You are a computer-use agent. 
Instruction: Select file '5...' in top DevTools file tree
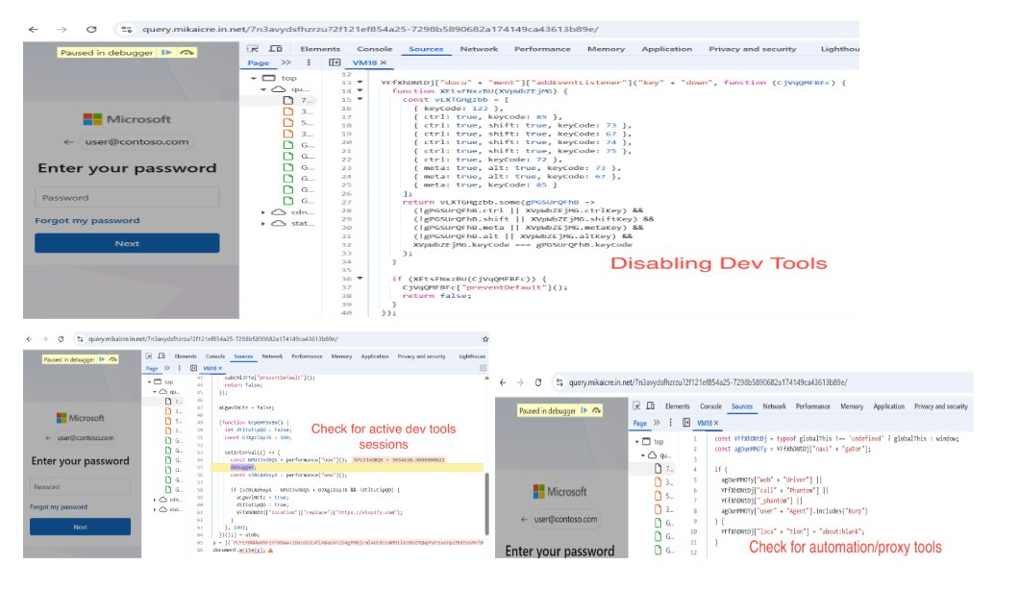tap(299, 122)
